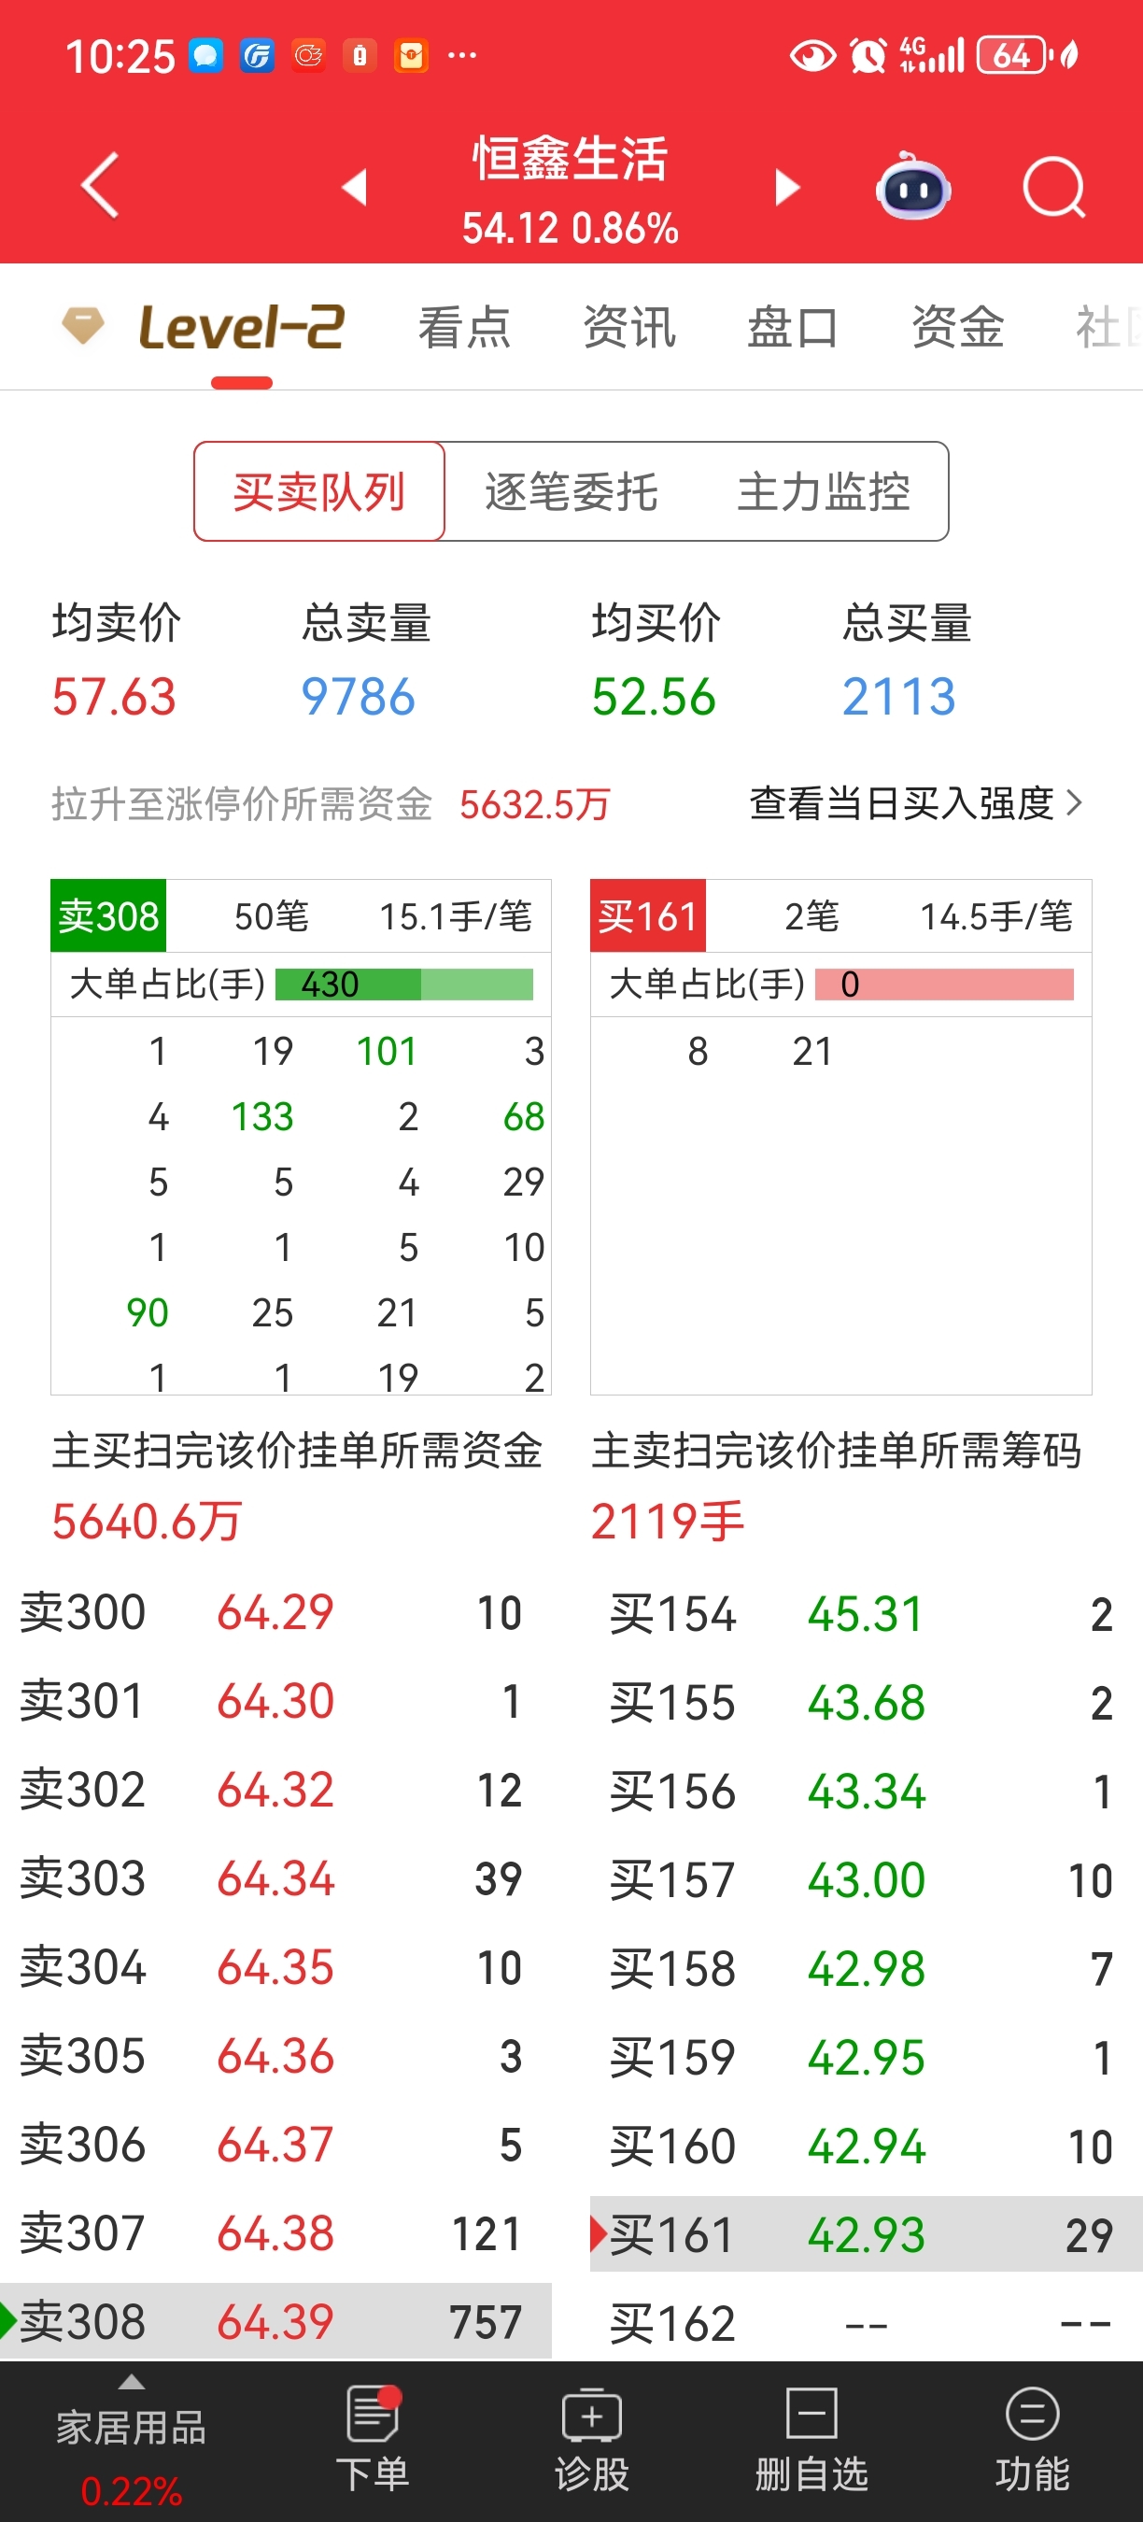Tap stock title 恒鑫生活
The image size is (1143, 2522).
click(x=571, y=159)
